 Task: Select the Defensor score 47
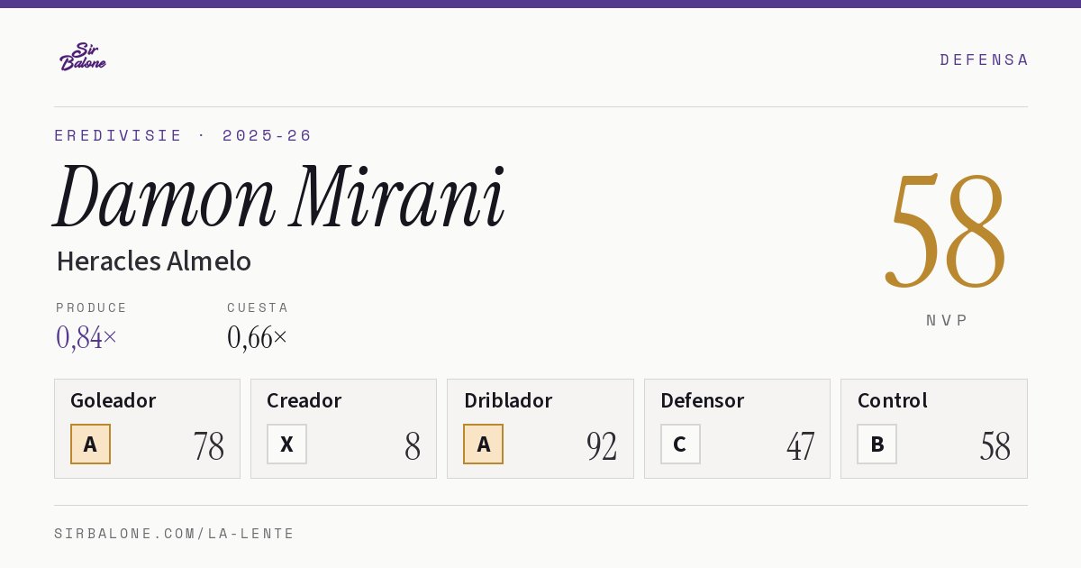(x=800, y=445)
